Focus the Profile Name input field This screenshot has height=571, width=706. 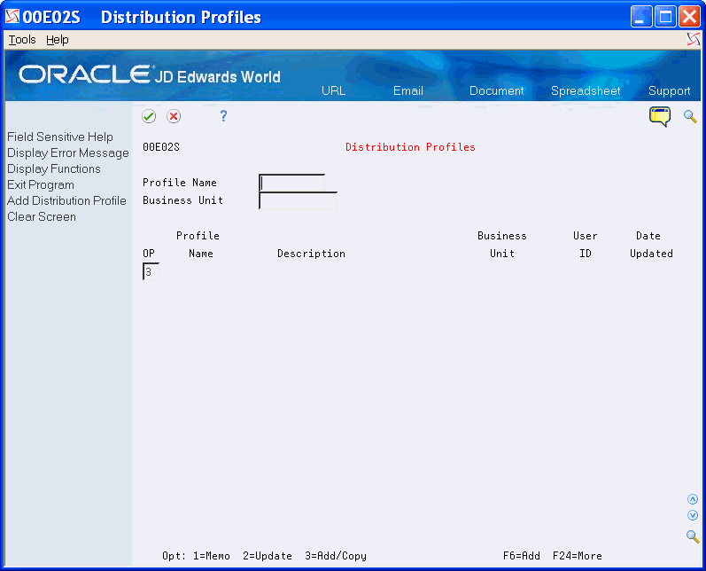[x=291, y=183]
